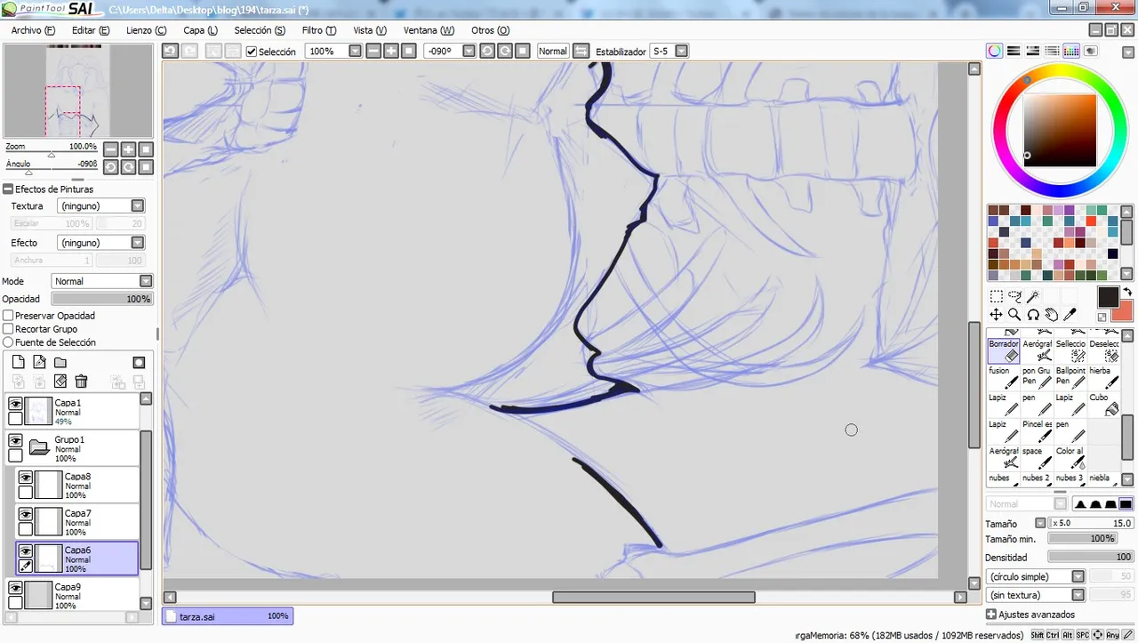Activate the rotate canvas tool
The image size is (1138, 643).
tap(1033, 315)
